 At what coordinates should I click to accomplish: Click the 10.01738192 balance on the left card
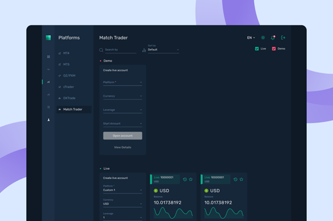pyautogui.click(x=168, y=203)
